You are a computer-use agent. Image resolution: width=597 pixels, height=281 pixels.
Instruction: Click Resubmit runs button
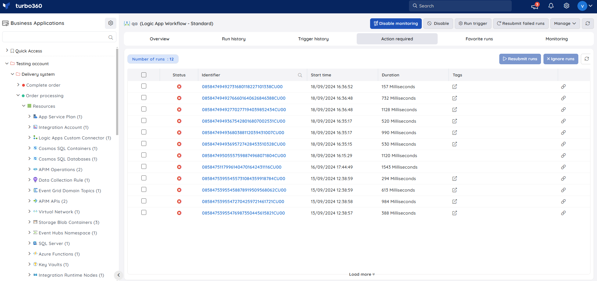520,59
